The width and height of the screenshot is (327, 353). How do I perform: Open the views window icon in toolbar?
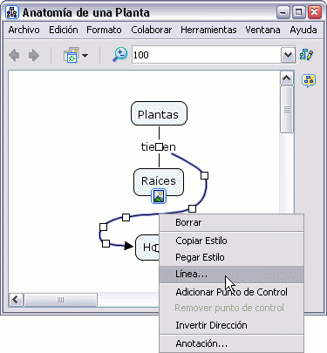(x=72, y=55)
